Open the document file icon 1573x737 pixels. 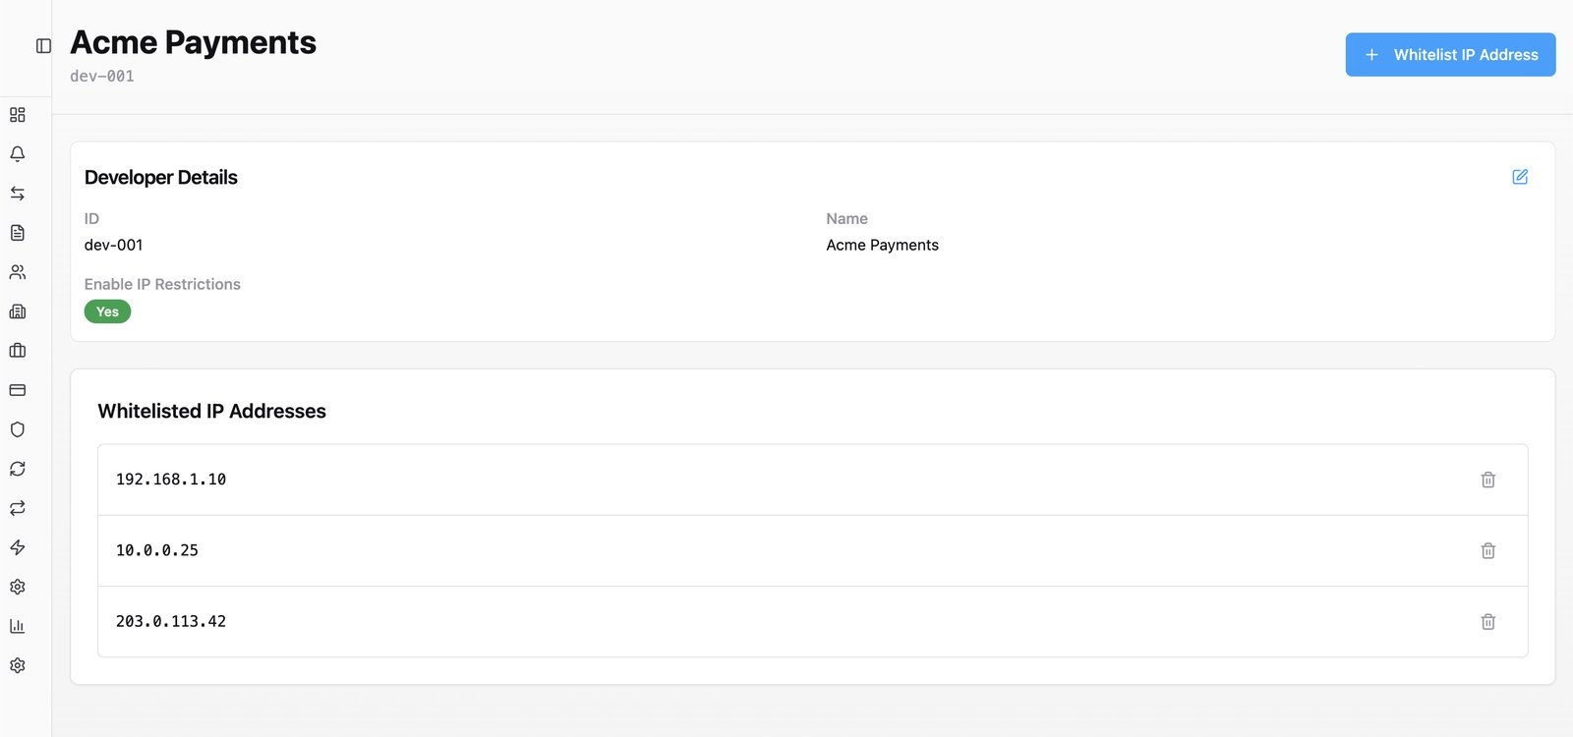[x=18, y=233]
